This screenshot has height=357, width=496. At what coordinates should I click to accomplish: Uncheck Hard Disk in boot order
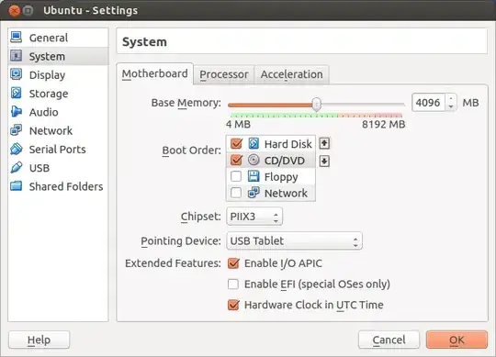pos(236,144)
